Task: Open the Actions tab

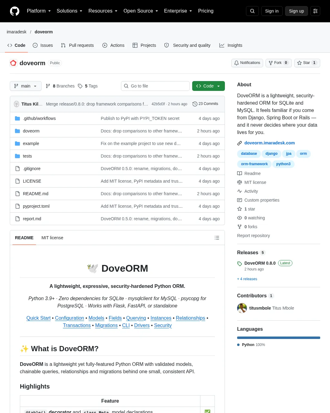Action: (113, 45)
